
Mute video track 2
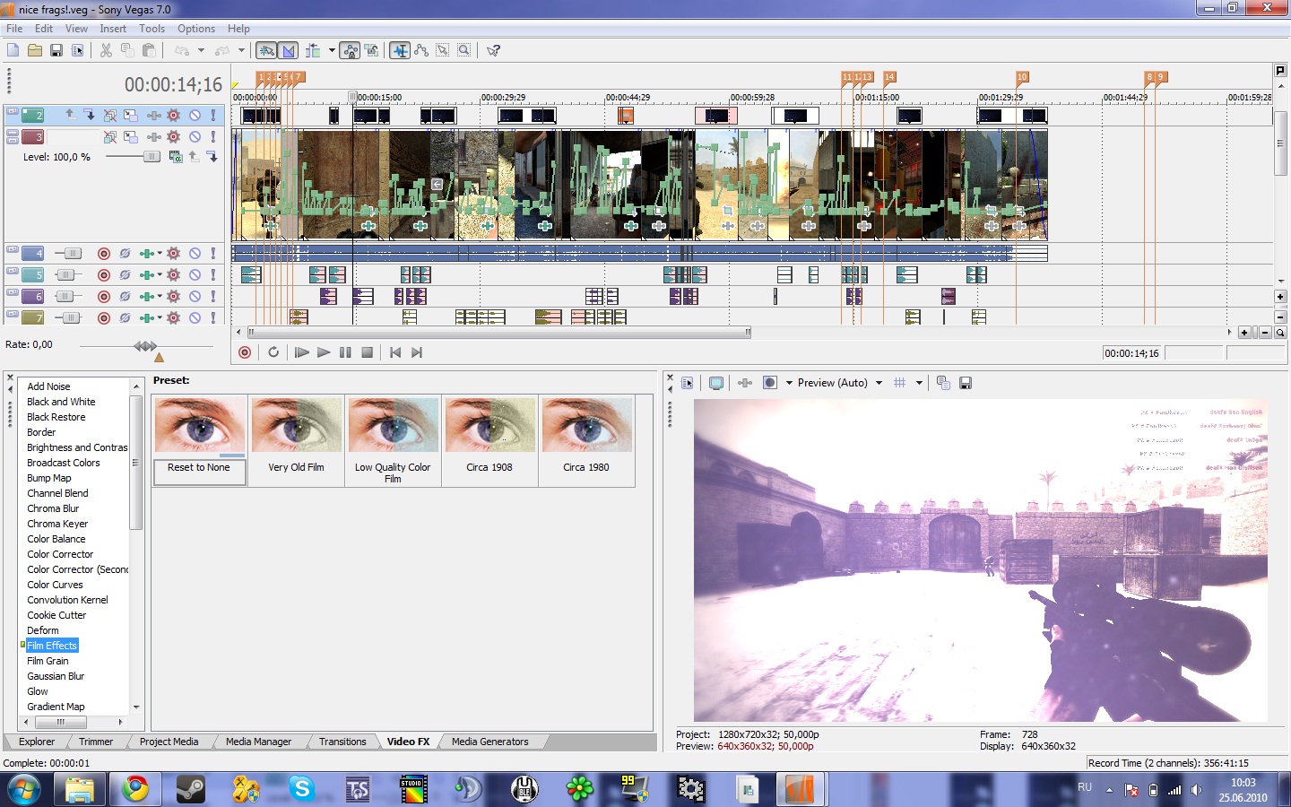coord(195,115)
